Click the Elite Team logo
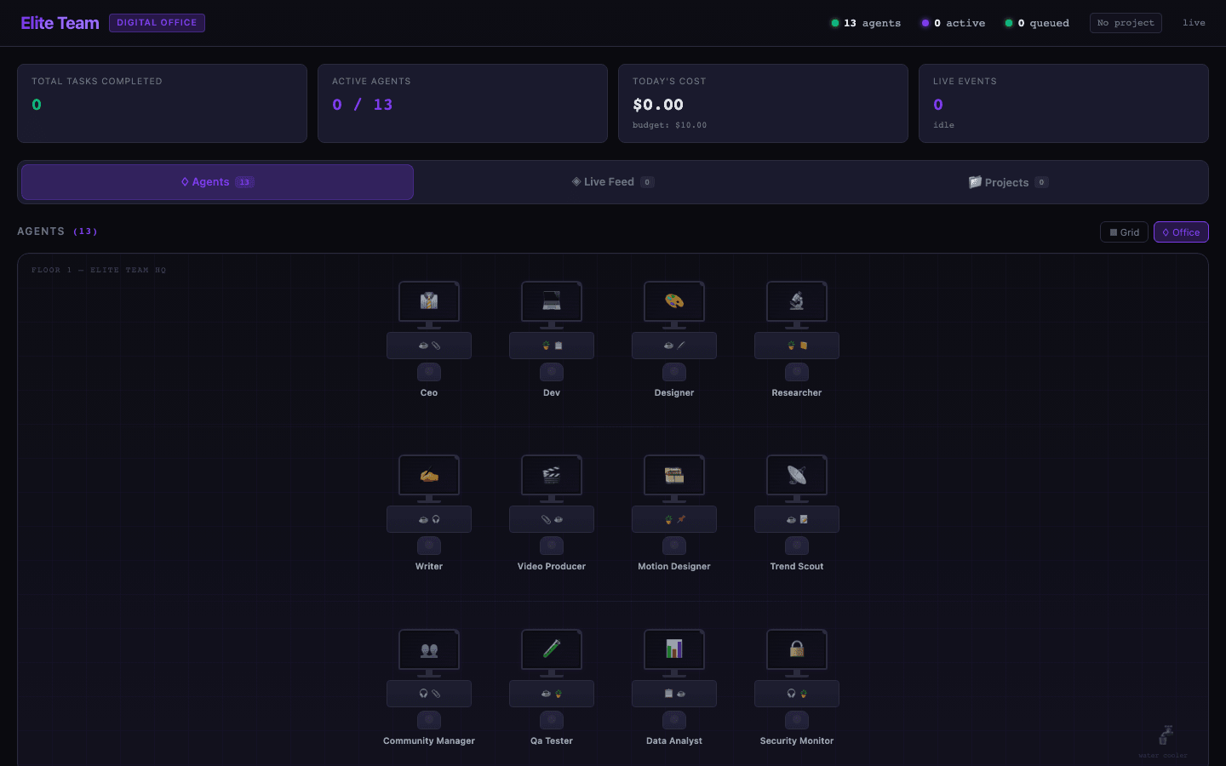 (x=60, y=22)
